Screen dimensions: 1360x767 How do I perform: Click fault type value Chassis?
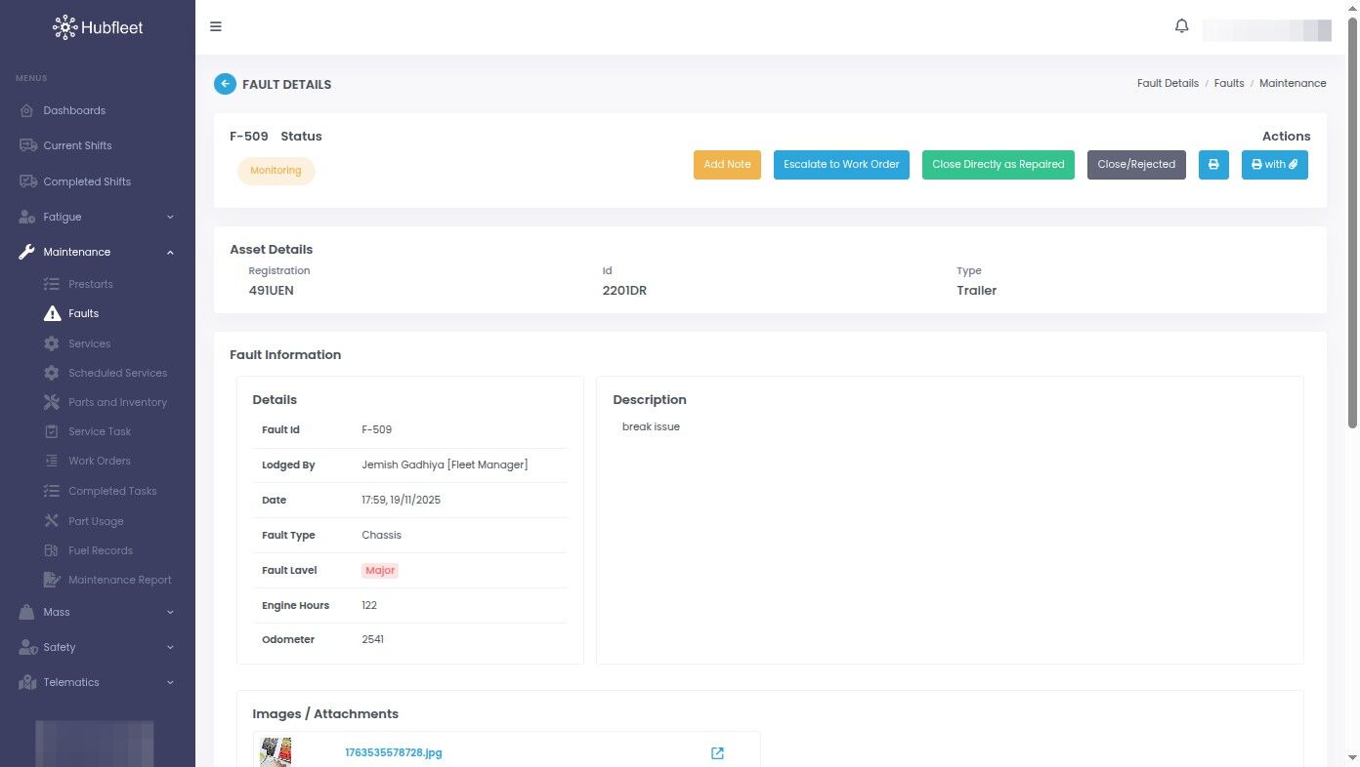coord(381,535)
